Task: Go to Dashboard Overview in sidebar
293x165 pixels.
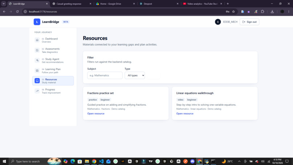Action: coord(53,40)
